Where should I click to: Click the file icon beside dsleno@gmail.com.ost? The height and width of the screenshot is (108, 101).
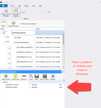[9, 57]
